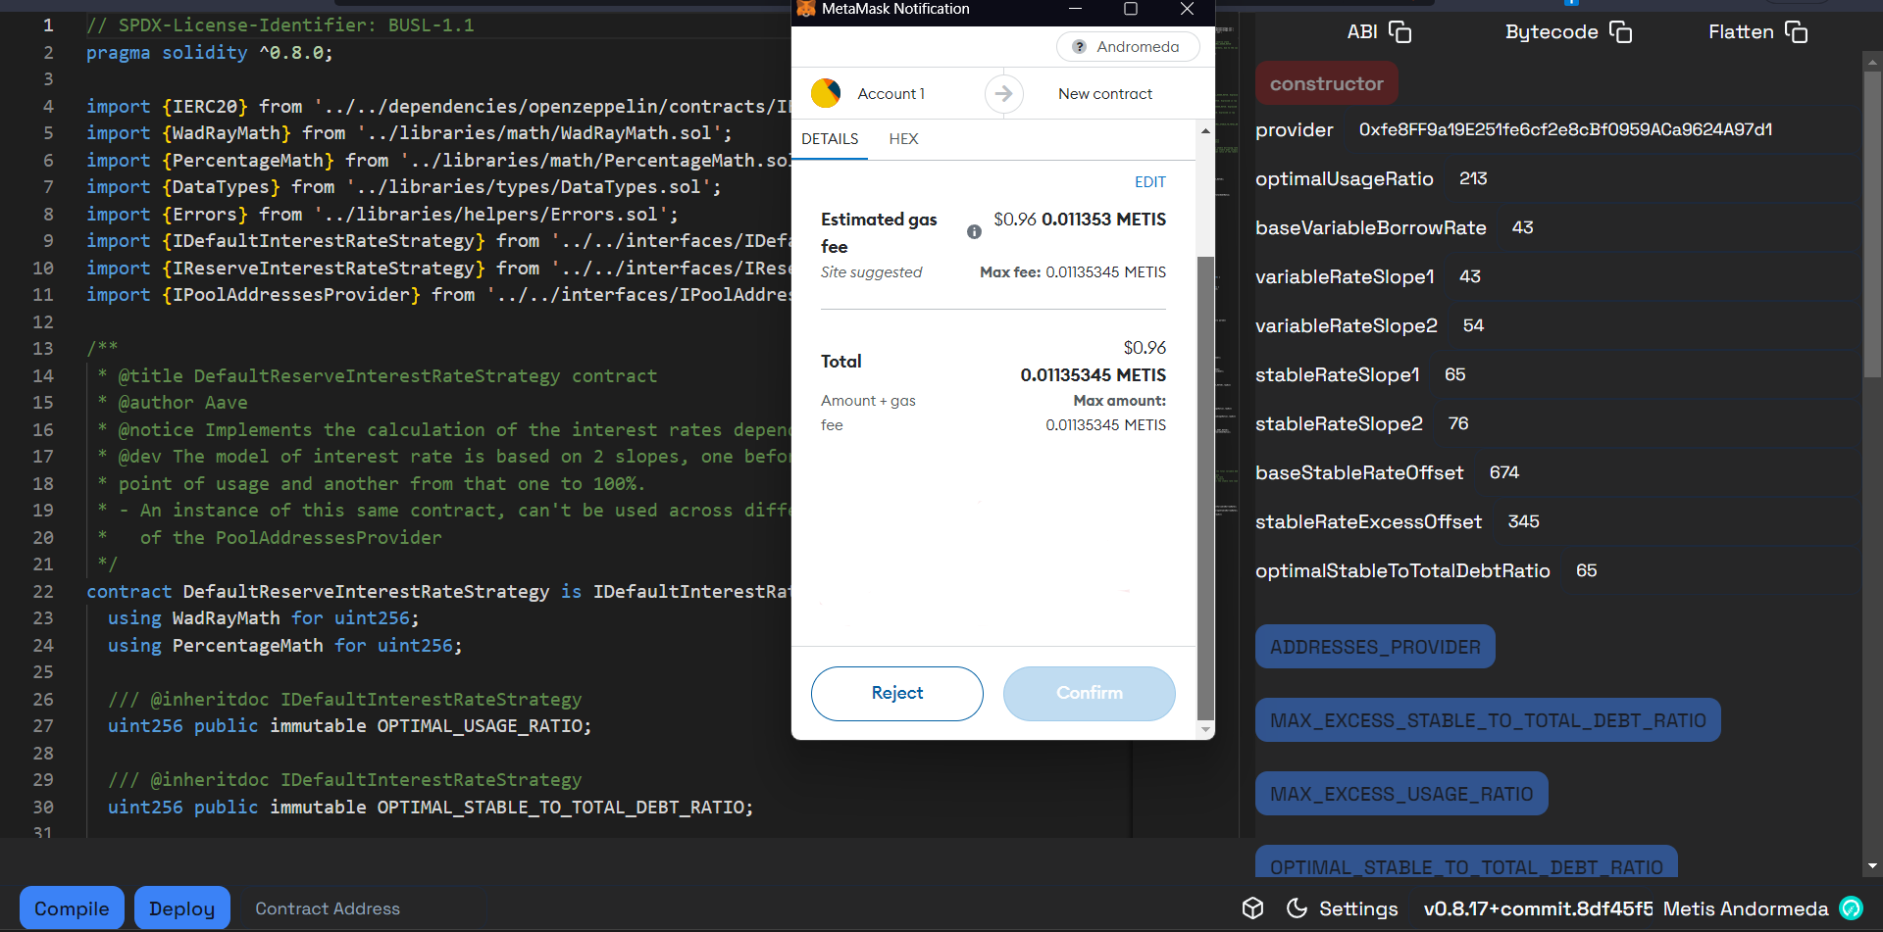The height and width of the screenshot is (932, 1883).
Task: Click the Compile button
Action: click(72, 908)
